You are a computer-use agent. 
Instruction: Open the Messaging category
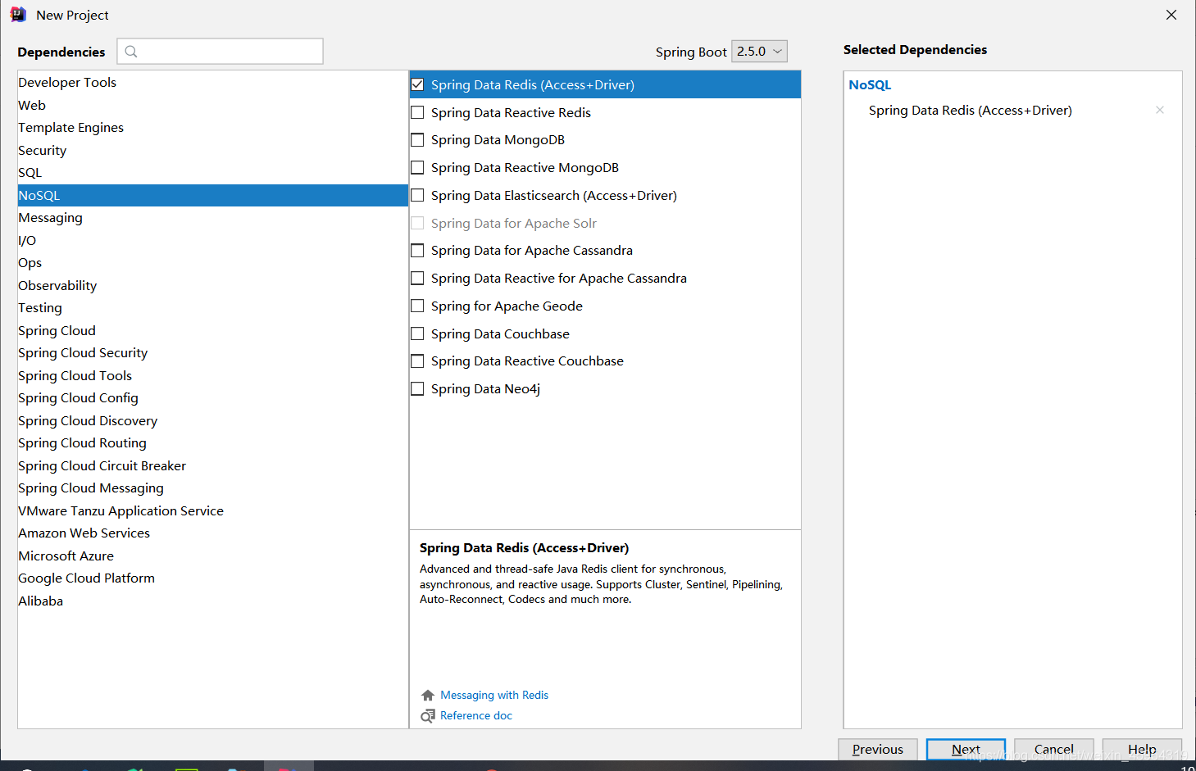tap(213, 217)
